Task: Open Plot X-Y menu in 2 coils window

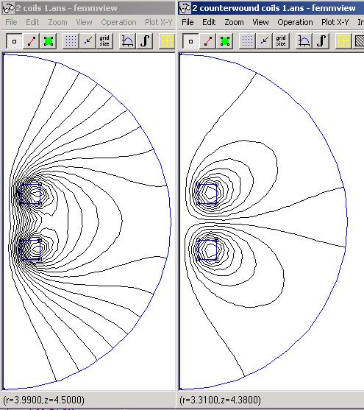Action: pos(159,22)
